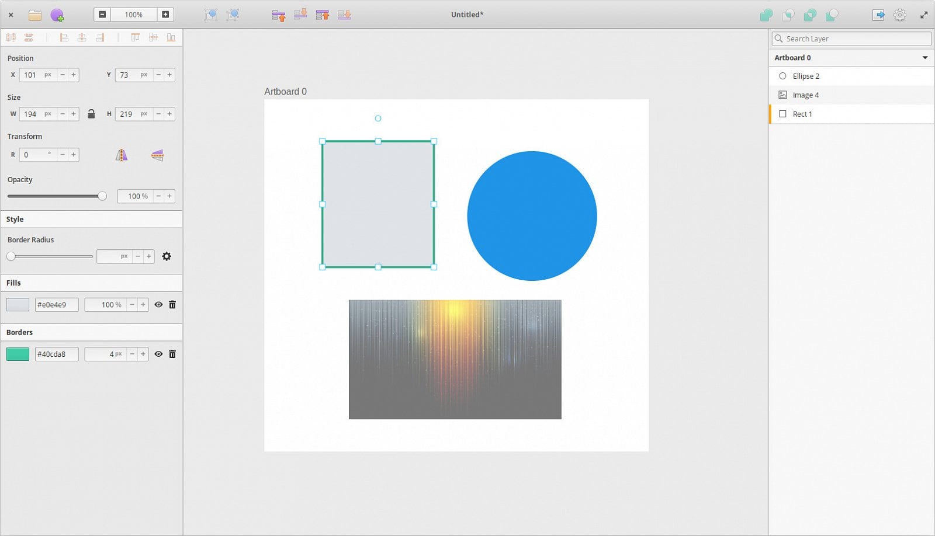Raise selection one layer up

coord(279,15)
